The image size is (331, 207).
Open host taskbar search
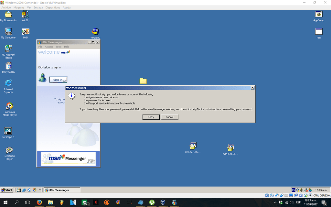(x=16, y=202)
